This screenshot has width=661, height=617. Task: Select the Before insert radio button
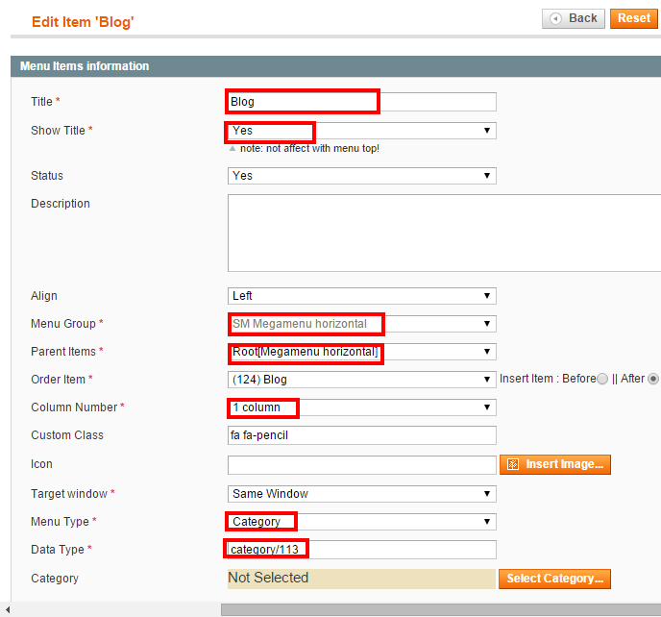(x=602, y=379)
